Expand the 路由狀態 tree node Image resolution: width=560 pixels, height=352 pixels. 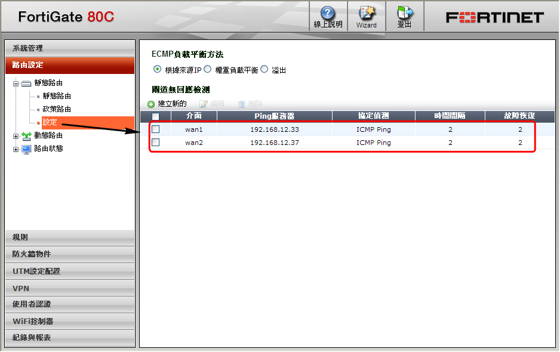click(x=16, y=150)
